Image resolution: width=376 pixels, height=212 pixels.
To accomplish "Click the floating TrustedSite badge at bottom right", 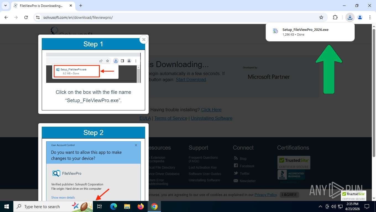I will (x=354, y=196).
